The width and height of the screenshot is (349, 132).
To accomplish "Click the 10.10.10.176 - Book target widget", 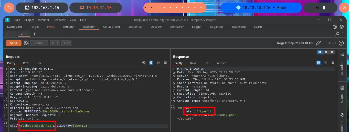I will (261, 8).
